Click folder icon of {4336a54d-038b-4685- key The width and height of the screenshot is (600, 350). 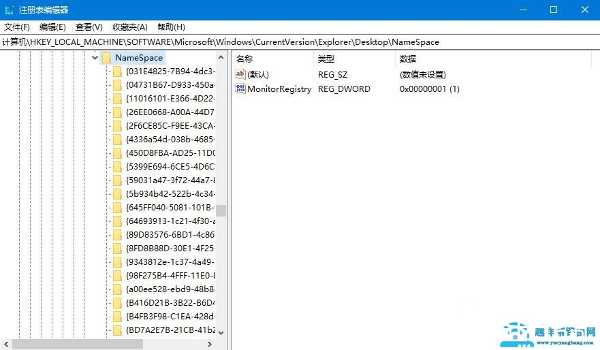click(117, 139)
